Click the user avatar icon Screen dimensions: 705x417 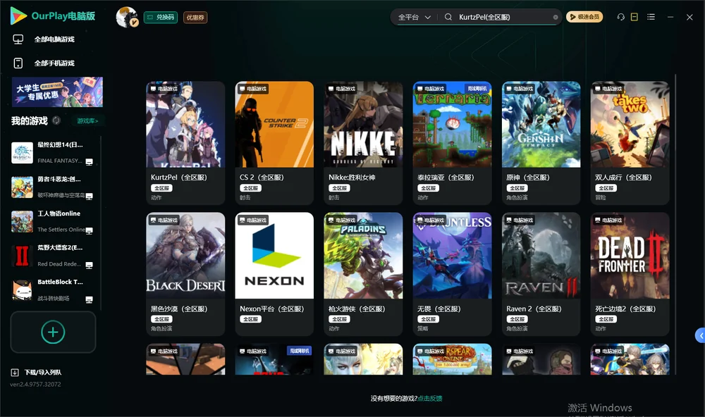pyautogui.click(x=127, y=17)
